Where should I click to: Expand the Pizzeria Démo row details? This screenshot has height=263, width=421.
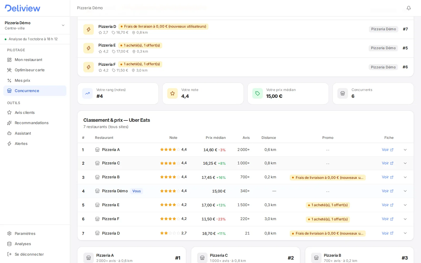(x=405, y=191)
